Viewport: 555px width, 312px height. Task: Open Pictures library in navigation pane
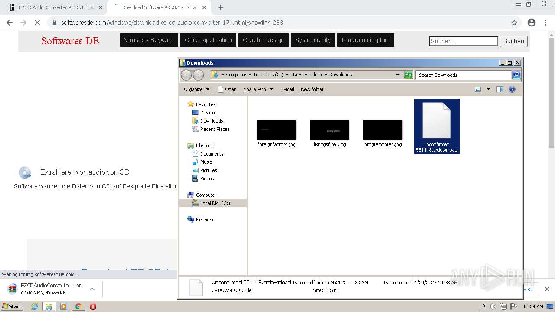tap(209, 170)
